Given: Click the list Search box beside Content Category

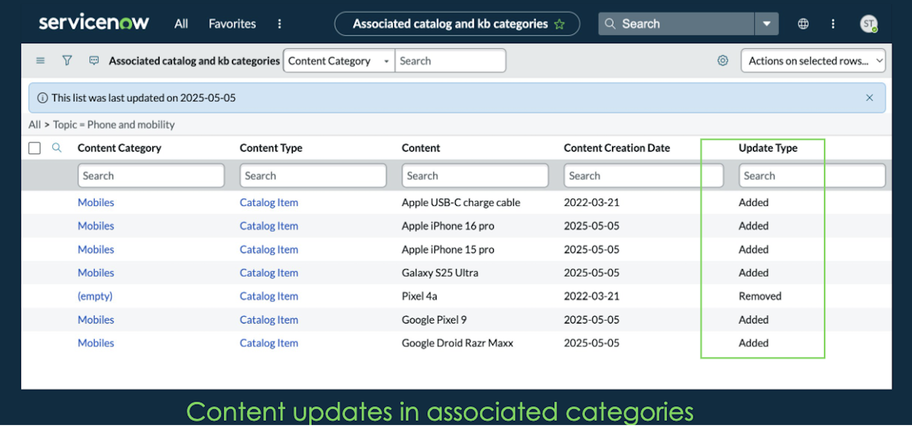Looking at the screenshot, I should tap(450, 61).
